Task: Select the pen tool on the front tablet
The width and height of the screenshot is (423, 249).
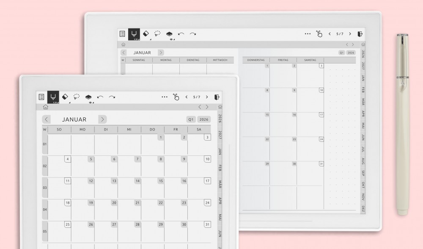Action: point(53,97)
